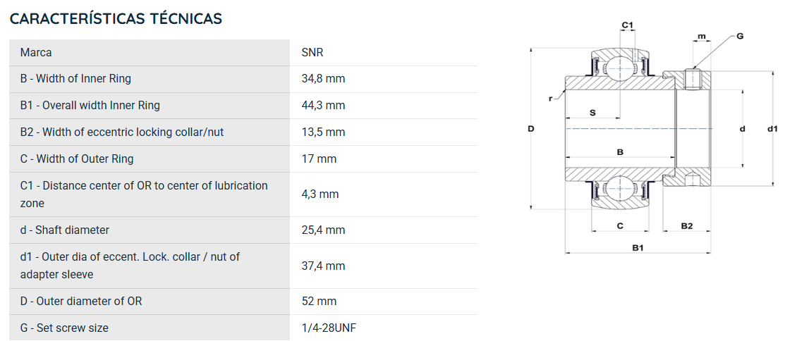Viewport: 797px width, 341px height.
Task: Click the 13,5 mm value
Action: coord(323,132)
